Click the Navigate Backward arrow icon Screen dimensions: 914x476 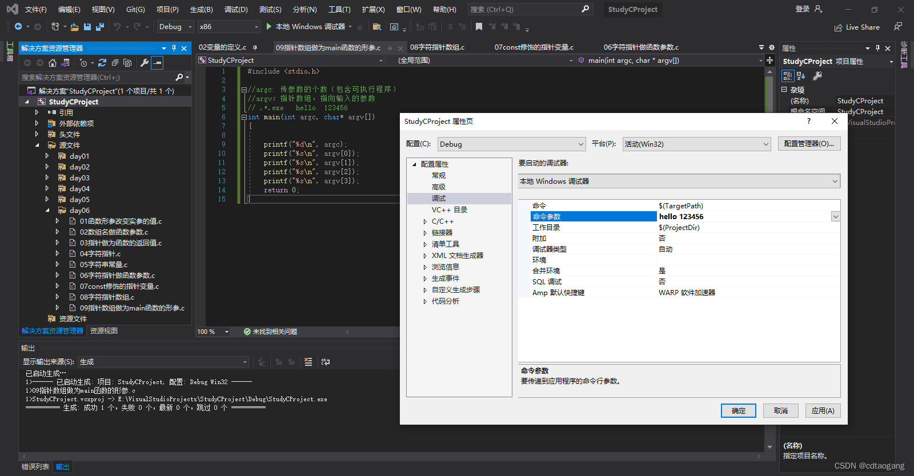[18, 27]
